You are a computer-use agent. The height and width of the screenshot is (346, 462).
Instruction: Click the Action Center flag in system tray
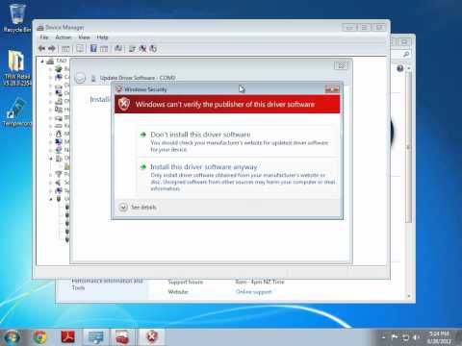tap(395, 336)
